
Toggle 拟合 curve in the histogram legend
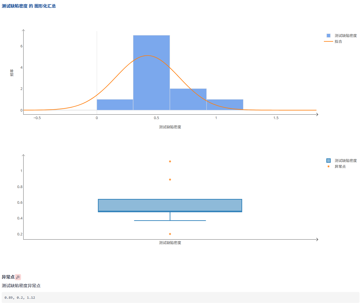[338, 41]
